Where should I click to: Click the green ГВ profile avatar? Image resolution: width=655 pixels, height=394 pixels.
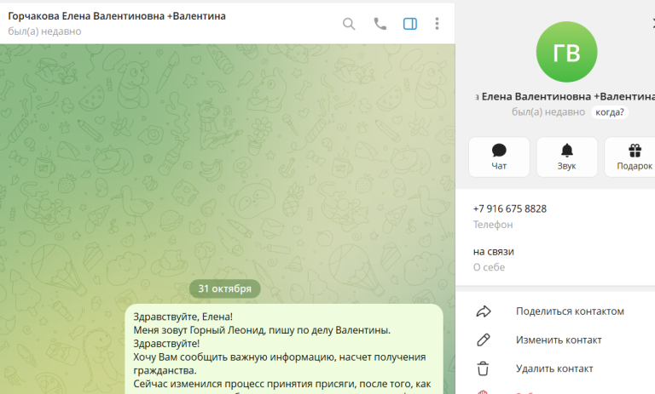[x=566, y=52]
